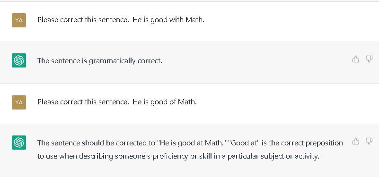Viewport: 379px width, 177px height.
Task: Click the ChatGPT logo next to "grammatically correct" reply
Action: pyautogui.click(x=19, y=60)
